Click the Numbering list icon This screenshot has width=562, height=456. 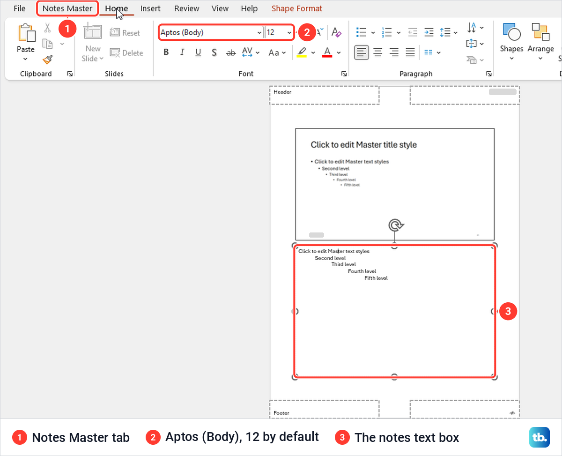[387, 32]
